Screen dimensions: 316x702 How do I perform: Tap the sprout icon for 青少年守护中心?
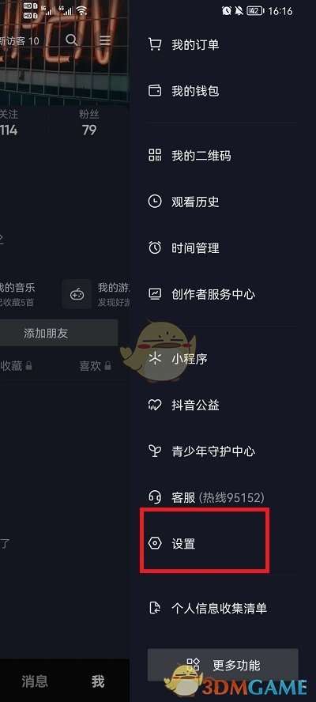154,451
